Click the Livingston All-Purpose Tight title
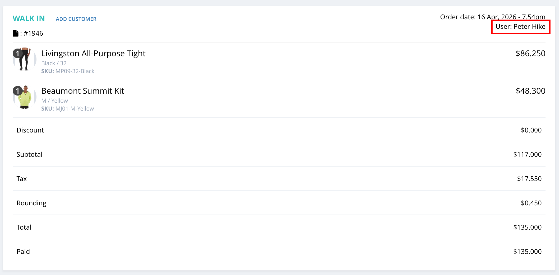Image resolution: width=559 pixels, height=275 pixels. pos(93,53)
